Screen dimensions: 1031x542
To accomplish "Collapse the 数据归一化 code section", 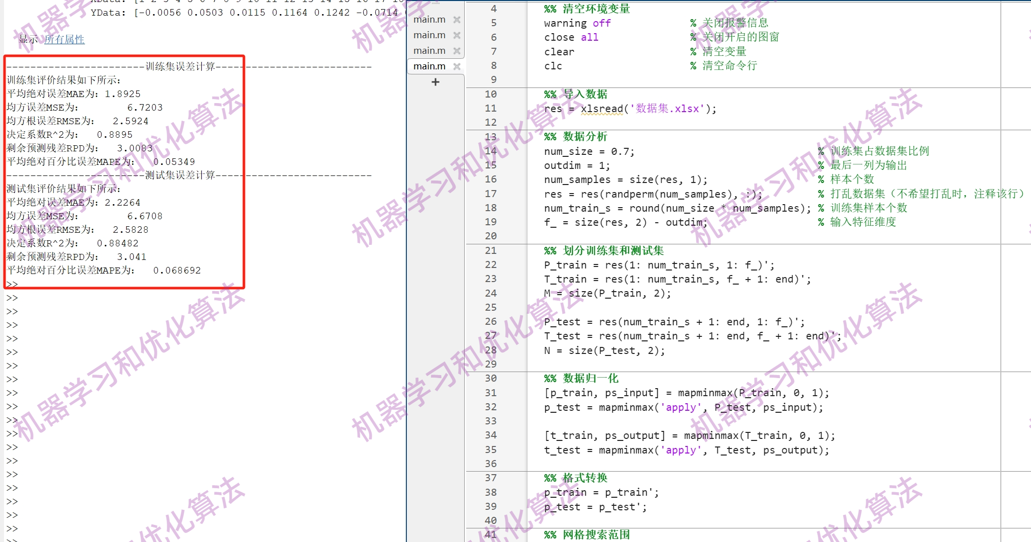I will point(526,378).
